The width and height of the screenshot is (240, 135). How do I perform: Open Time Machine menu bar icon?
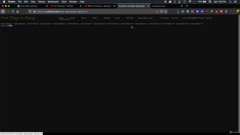(185, 1)
